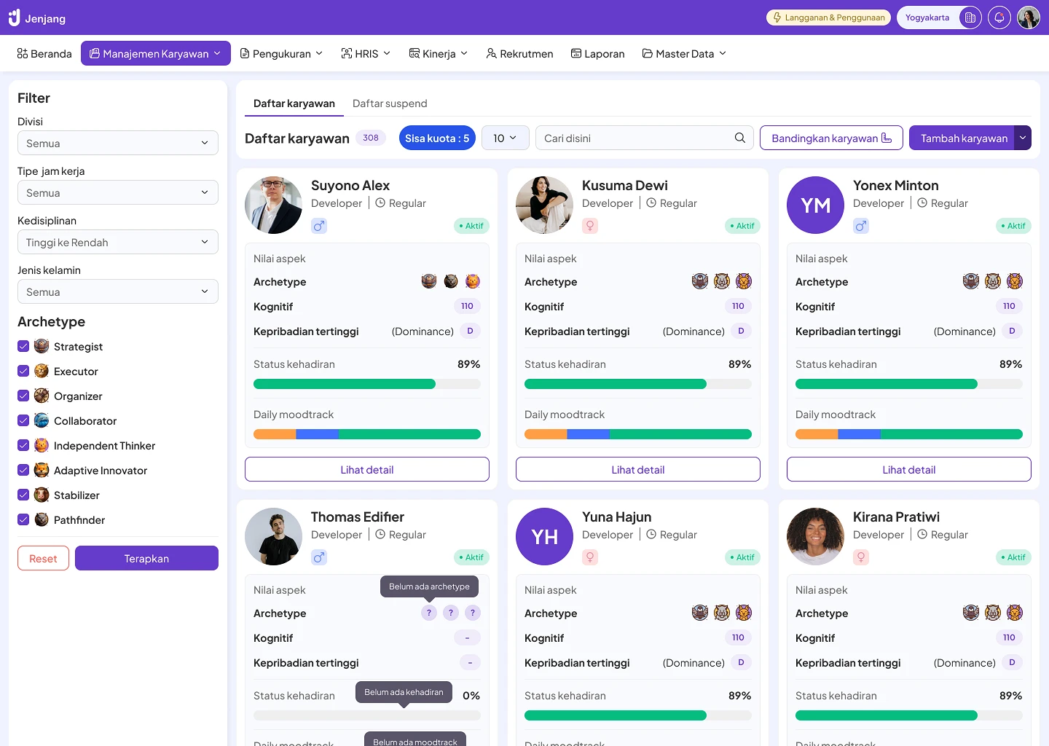The height and width of the screenshot is (746, 1049).
Task: Uncheck the Strategist archetype checkbox
Action: (23, 346)
